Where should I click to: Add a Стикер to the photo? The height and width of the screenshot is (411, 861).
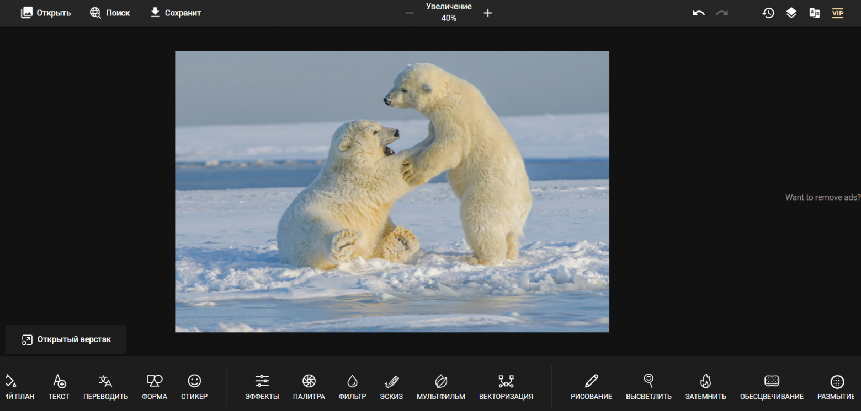pos(194,386)
